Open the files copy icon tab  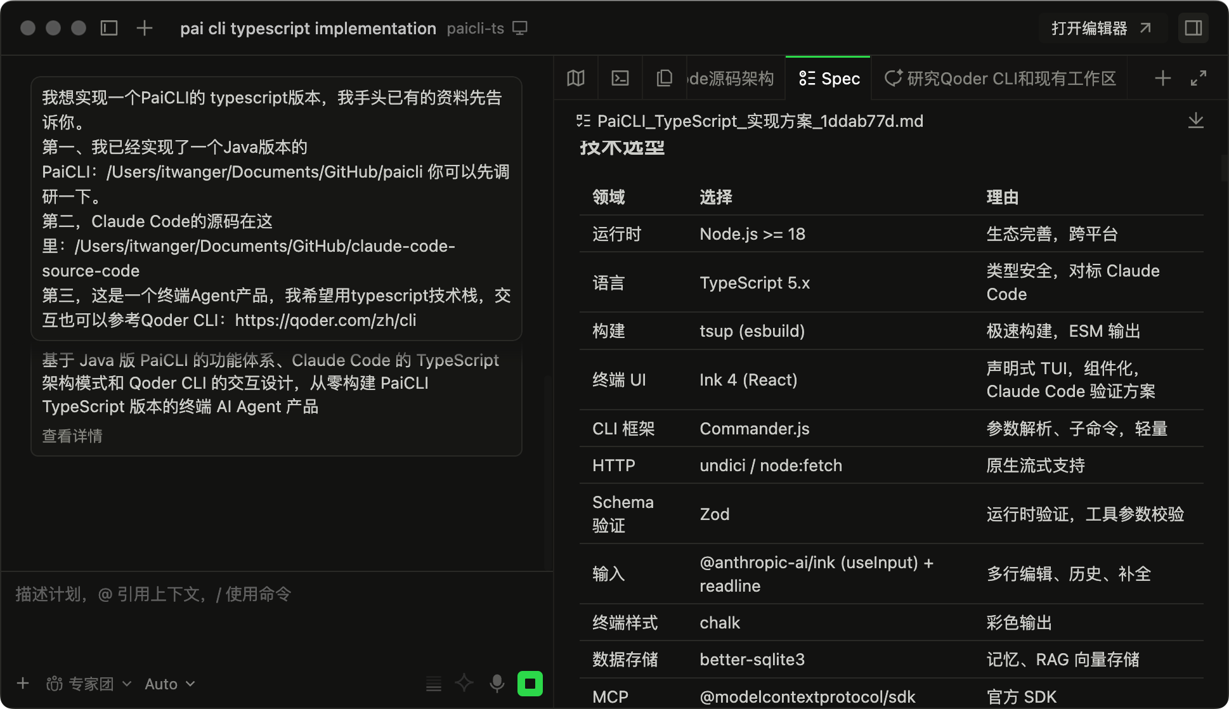click(x=664, y=78)
